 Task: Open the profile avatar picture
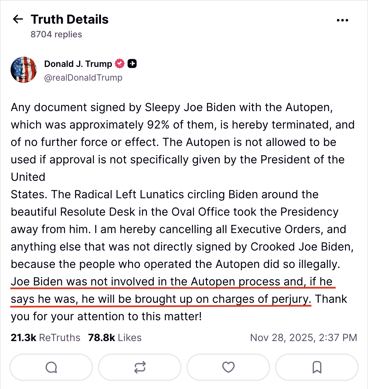(24, 70)
